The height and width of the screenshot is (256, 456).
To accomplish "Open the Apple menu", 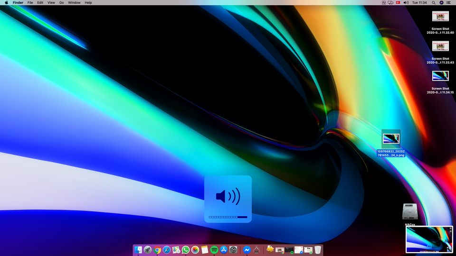I will pyautogui.click(x=6, y=3).
